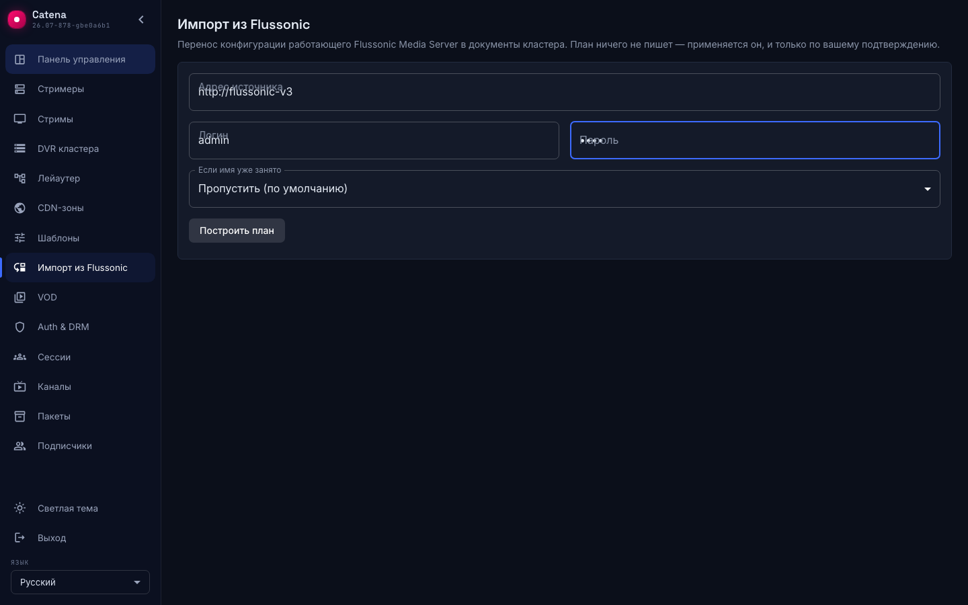Open Лейаутер in the sidebar
968x605 pixels.
(x=81, y=178)
